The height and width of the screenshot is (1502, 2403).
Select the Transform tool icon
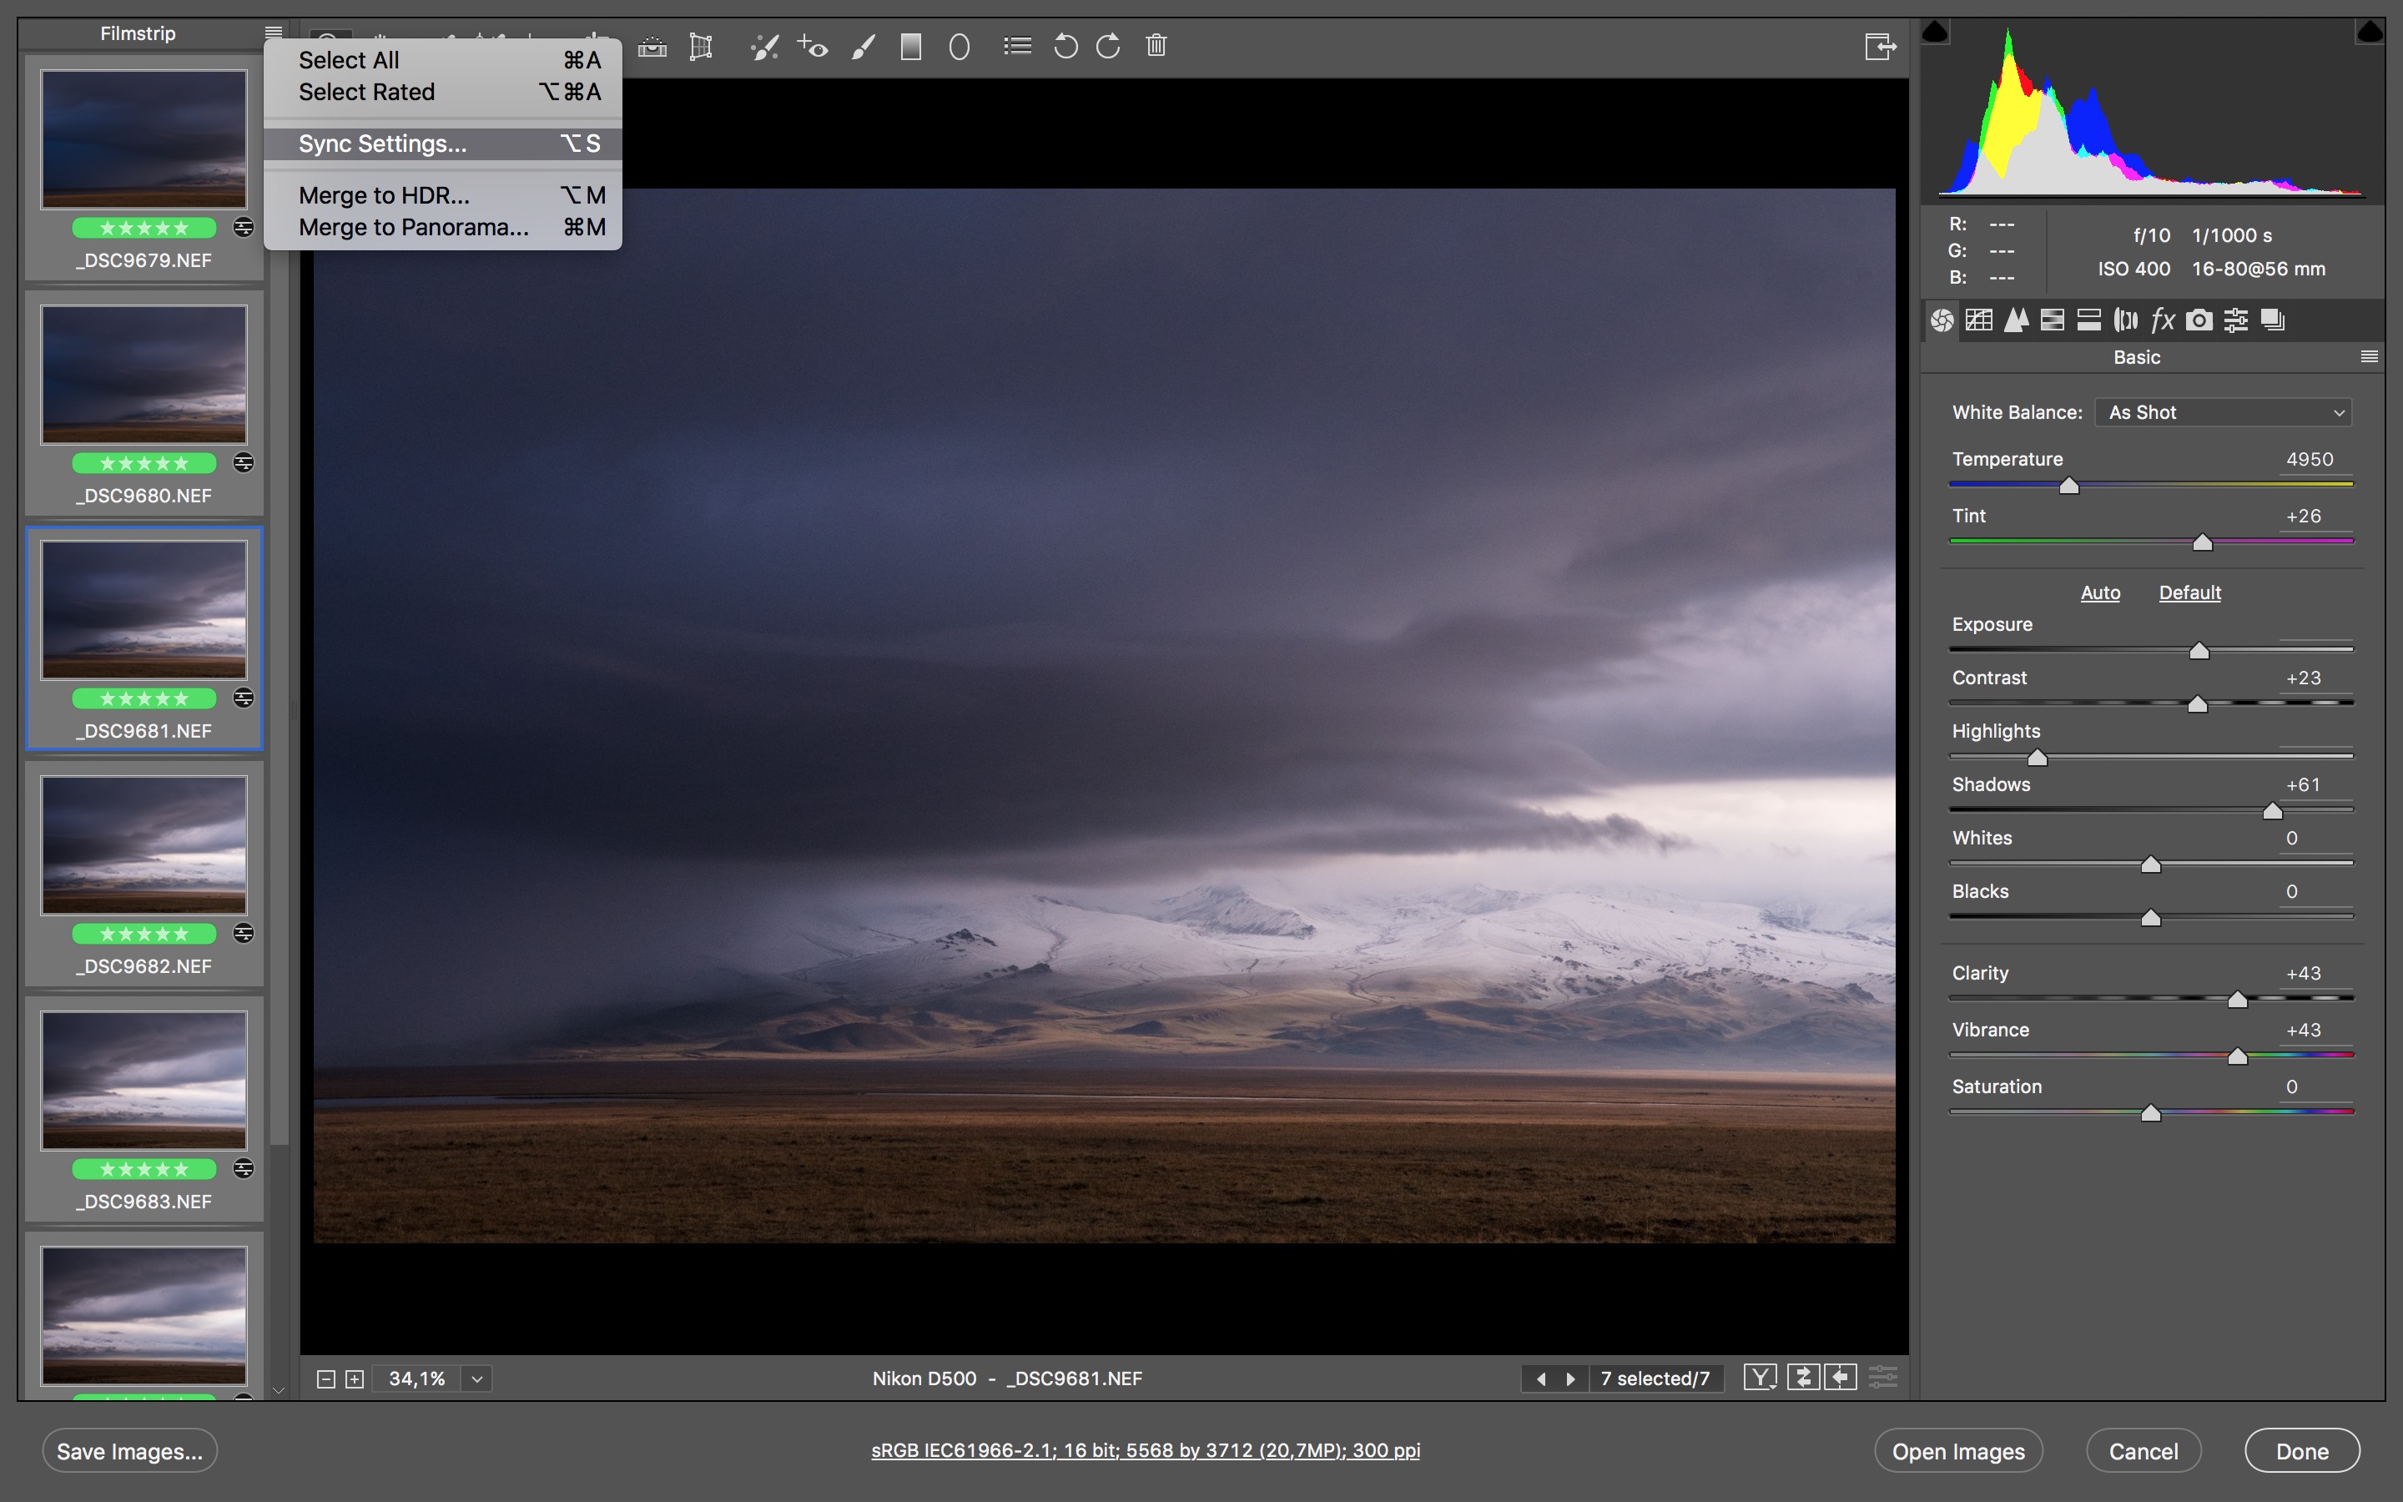coord(701,47)
